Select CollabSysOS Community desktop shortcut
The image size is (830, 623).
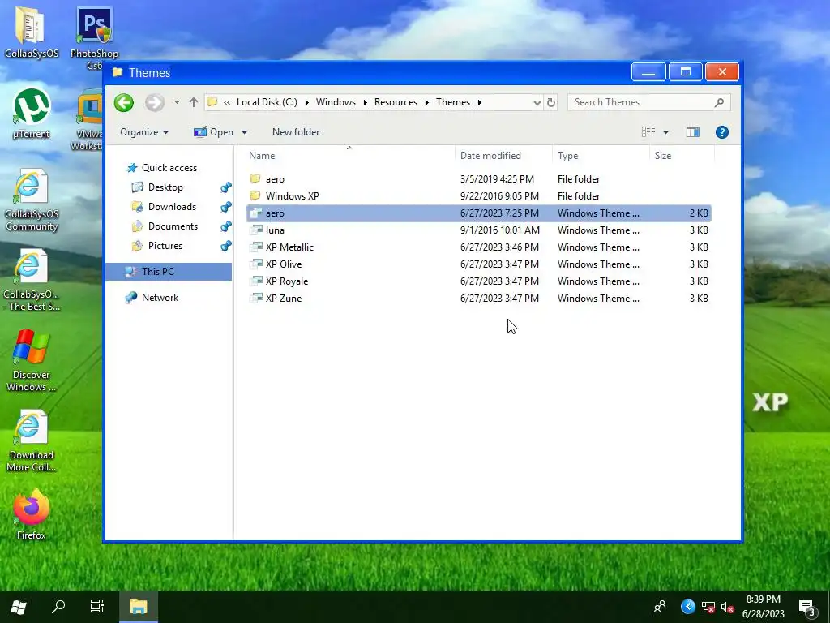click(32, 200)
